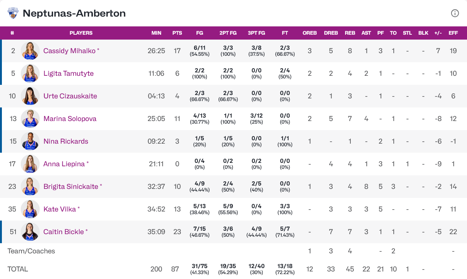Sort by the REB column header
Image resolution: width=467 pixels, height=279 pixels.
(350, 33)
